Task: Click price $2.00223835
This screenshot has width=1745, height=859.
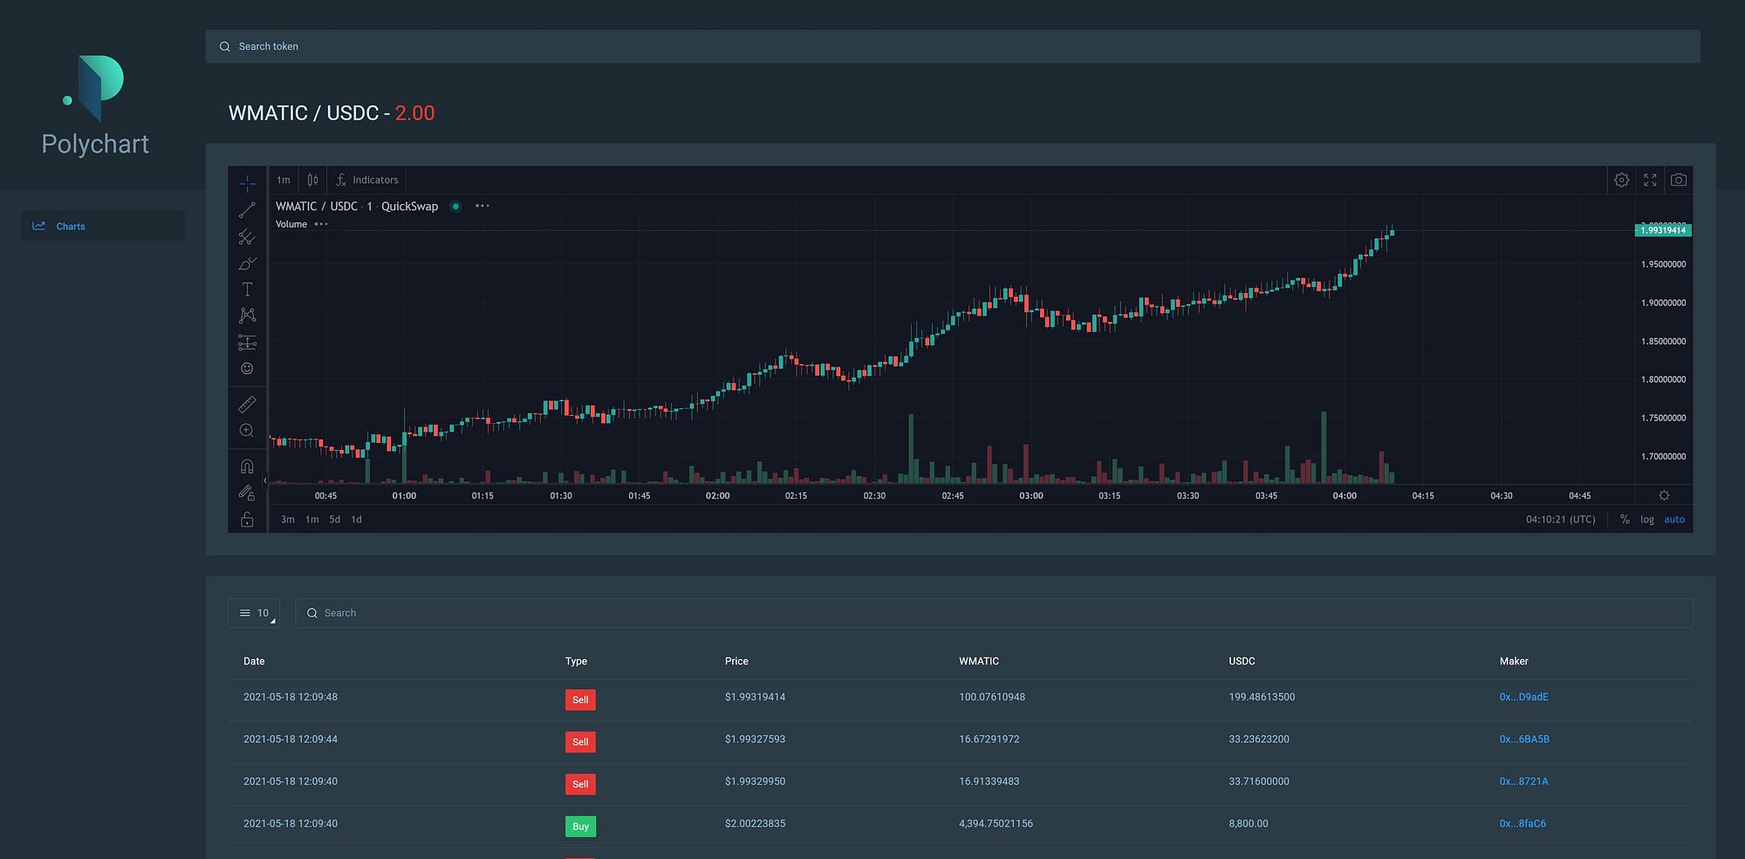Action: pyautogui.click(x=755, y=823)
